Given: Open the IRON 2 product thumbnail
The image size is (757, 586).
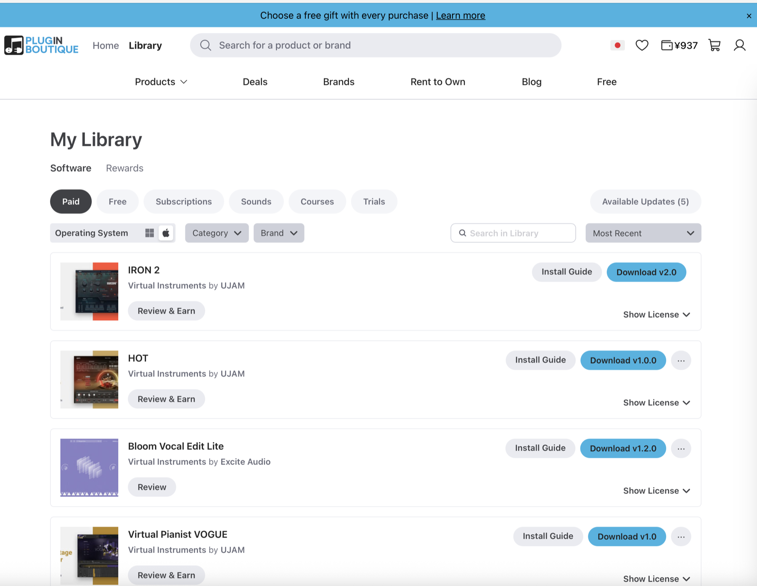Looking at the screenshot, I should click(x=89, y=291).
